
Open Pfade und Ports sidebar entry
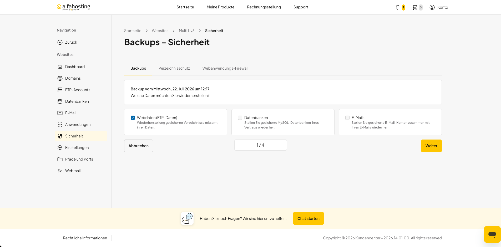click(81, 159)
